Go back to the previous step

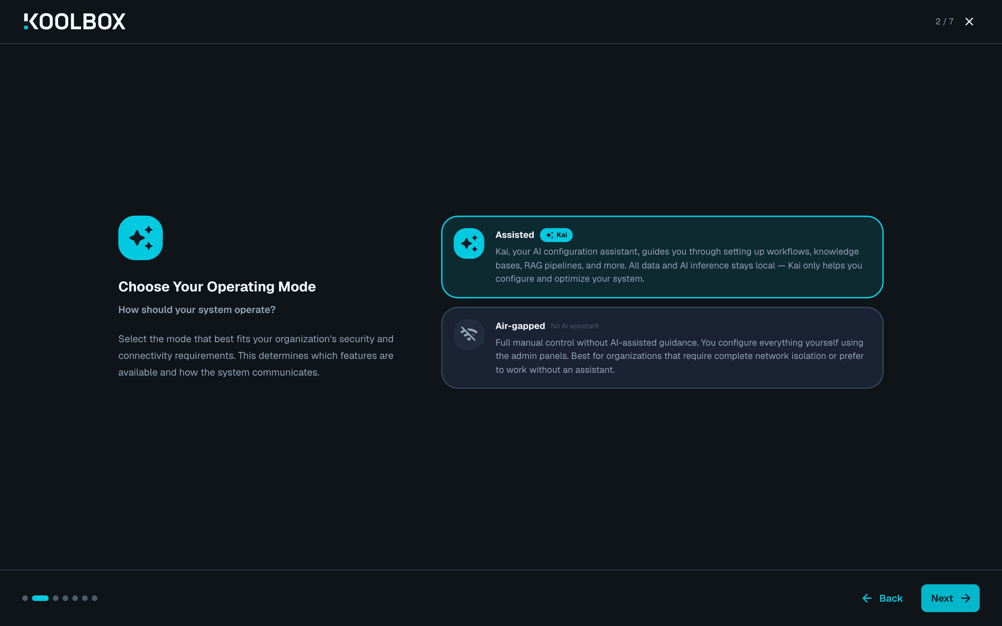click(x=882, y=598)
